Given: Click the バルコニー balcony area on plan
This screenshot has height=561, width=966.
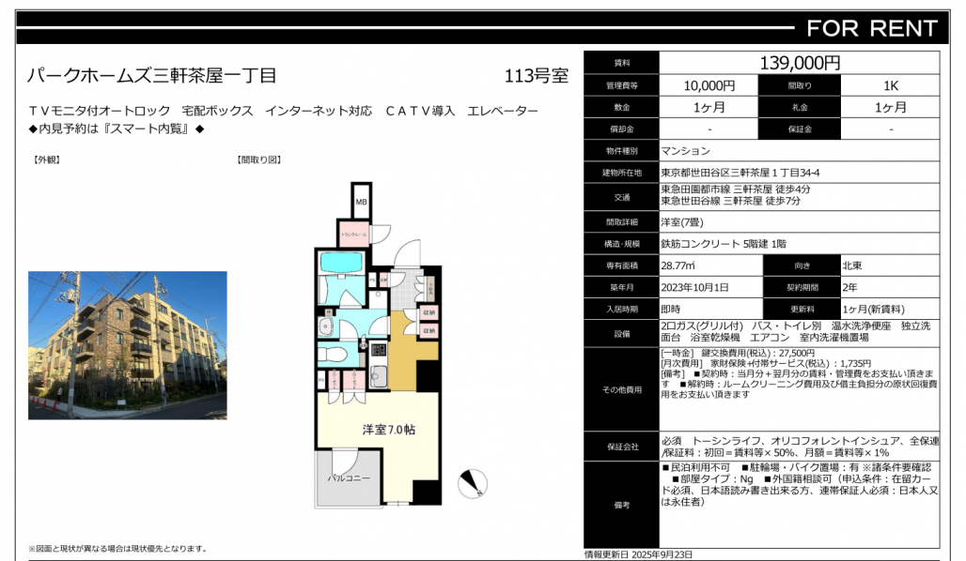Looking at the screenshot, I should point(347,478).
